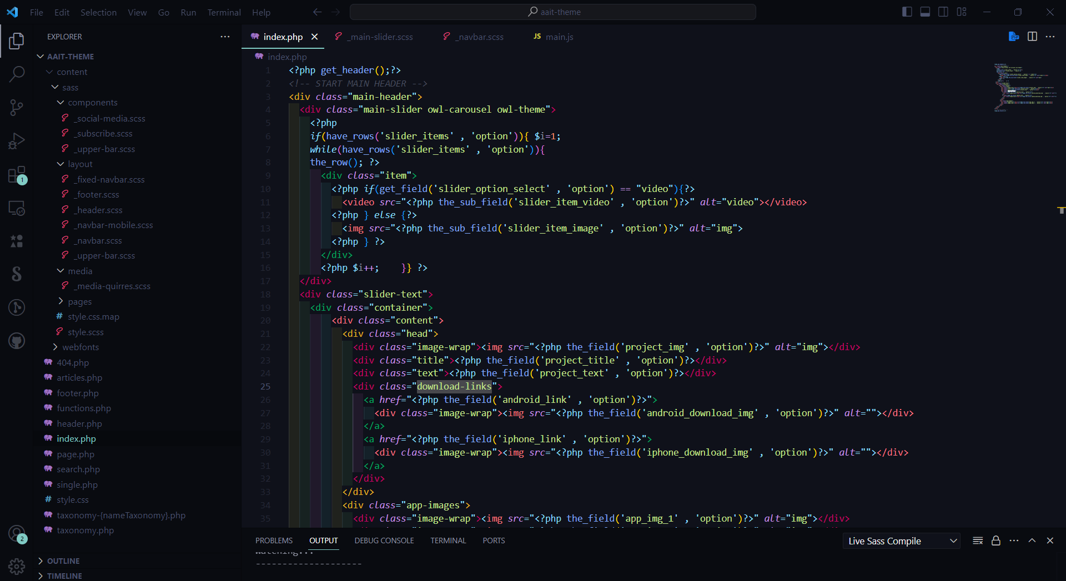Toggle the Secondary Side Bar visibility
This screenshot has height=581, width=1066.
[x=943, y=12]
